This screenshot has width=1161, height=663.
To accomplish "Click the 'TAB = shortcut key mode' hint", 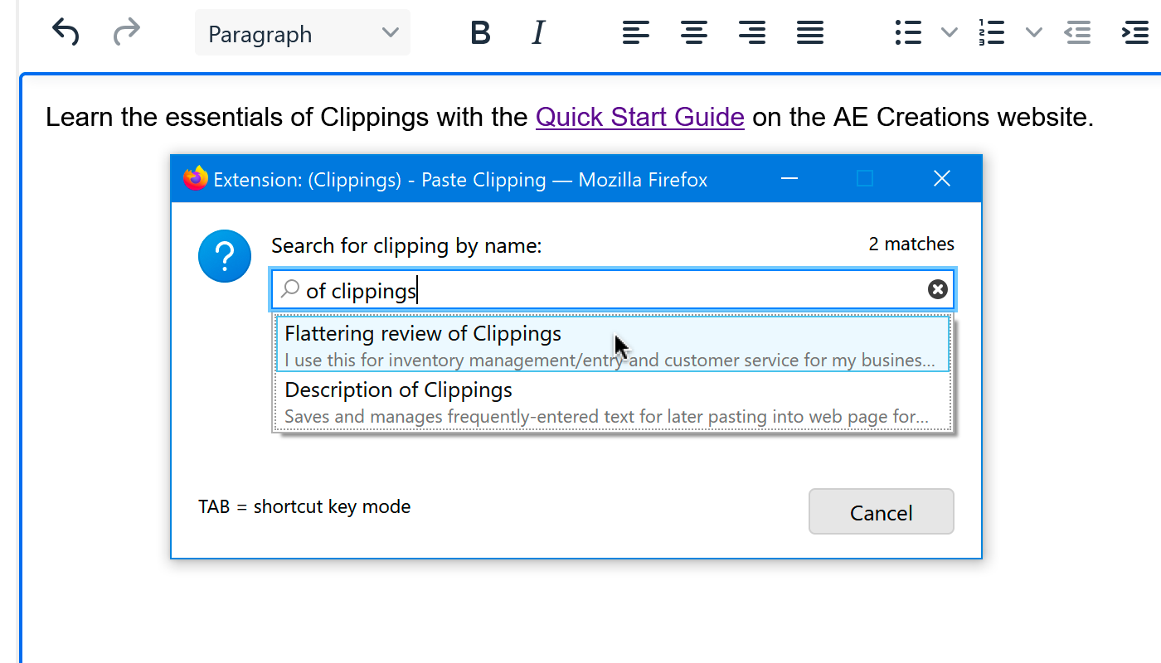I will pos(304,506).
